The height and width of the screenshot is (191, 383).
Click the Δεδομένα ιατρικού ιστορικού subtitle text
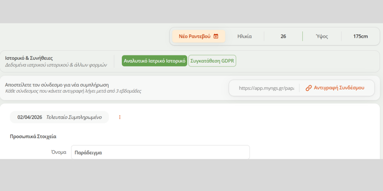(56, 65)
